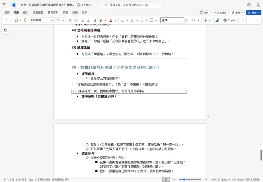Toggle 文字預測 setting in status bar
The height and width of the screenshot is (182, 263).
(43, 180)
